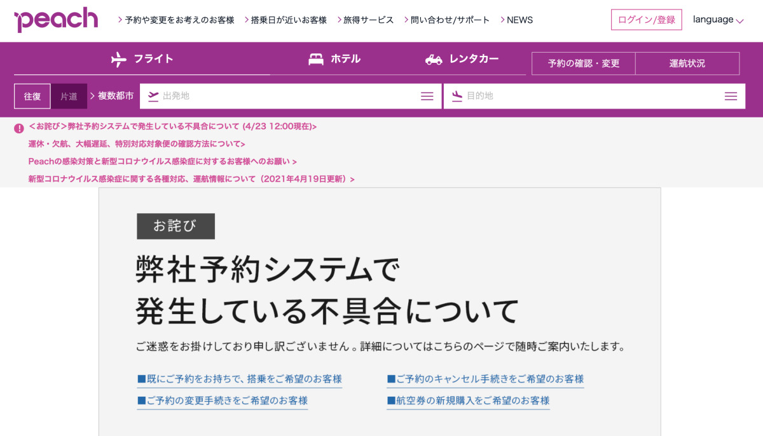Open 予約の確認・変更
Image resolution: width=763 pixels, height=436 pixels.
pos(582,63)
